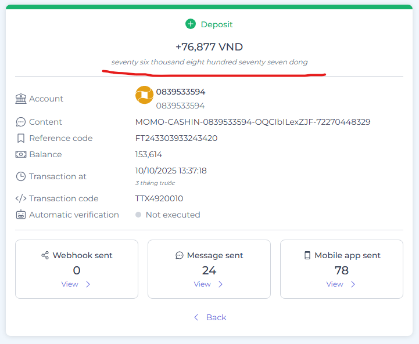The width and height of the screenshot is (419, 344).
Task: Click the Balance cash icon
Action: point(21,154)
